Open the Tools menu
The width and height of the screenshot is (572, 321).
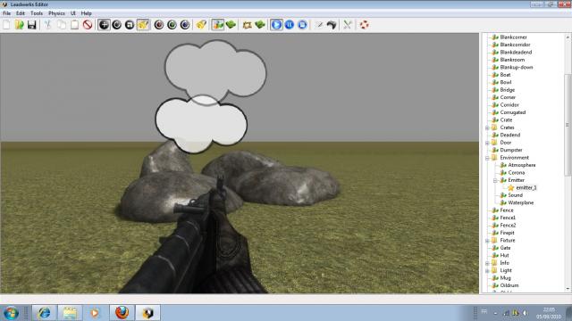click(37, 13)
